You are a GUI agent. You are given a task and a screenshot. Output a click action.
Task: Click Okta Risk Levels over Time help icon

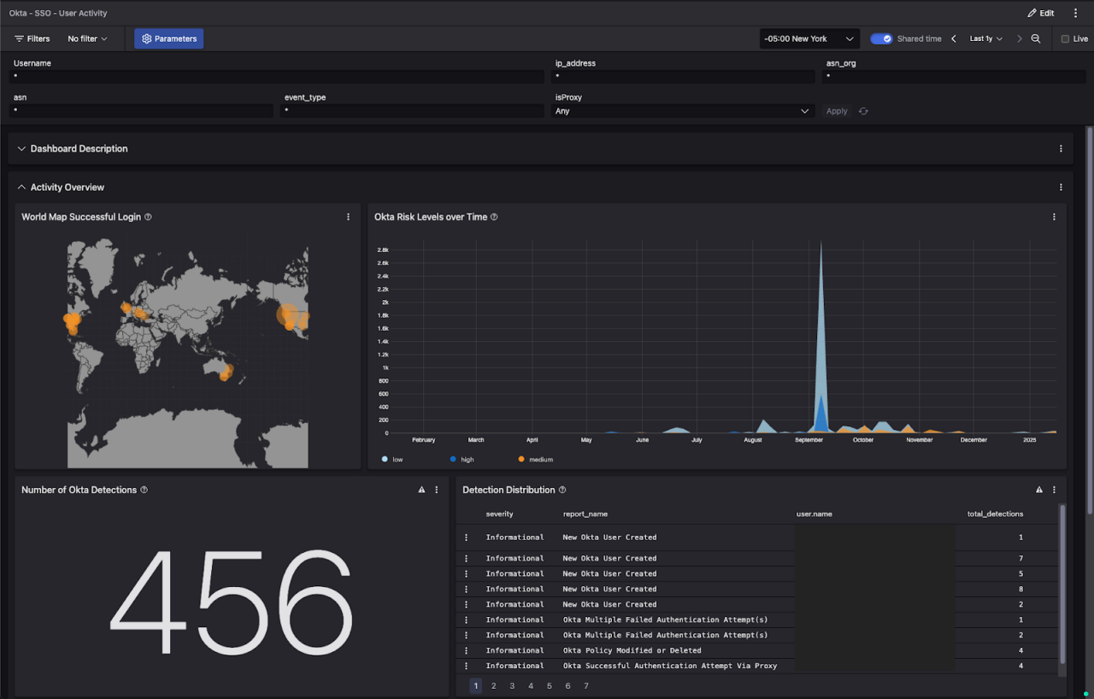coord(494,217)
